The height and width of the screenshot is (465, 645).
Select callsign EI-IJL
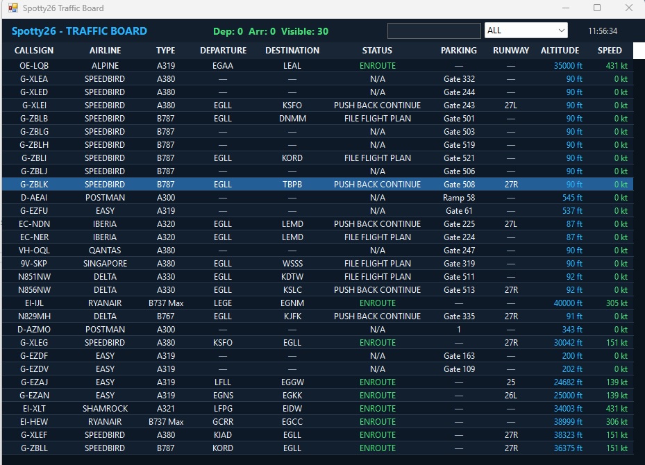(34, 303)
